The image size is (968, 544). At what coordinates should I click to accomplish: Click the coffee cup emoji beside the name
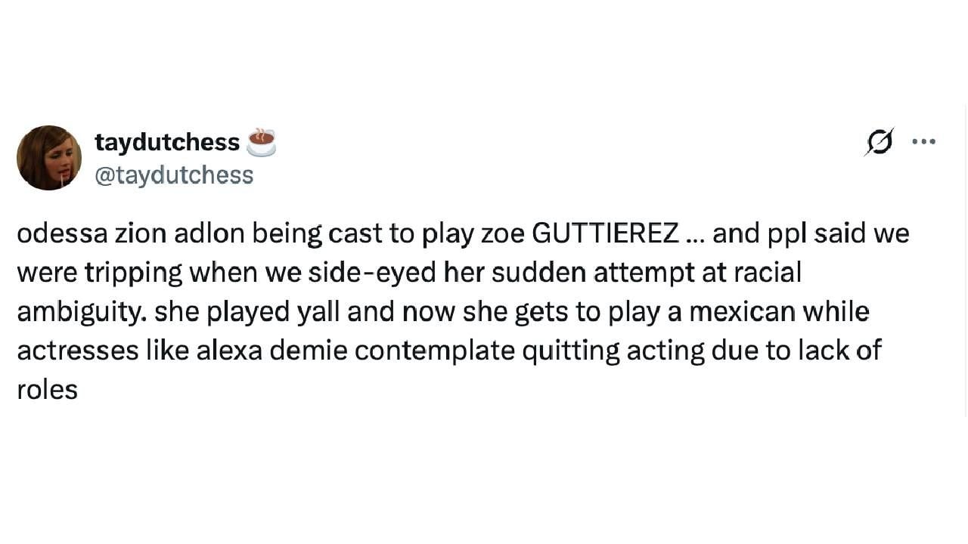tap(261, 141)
